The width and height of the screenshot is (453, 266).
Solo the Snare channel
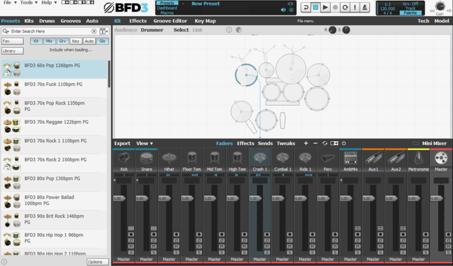[x=153, y=252]
